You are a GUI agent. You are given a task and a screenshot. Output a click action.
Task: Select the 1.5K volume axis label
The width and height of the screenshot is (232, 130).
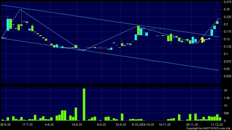pyautogui.click(x=227, y=98)
